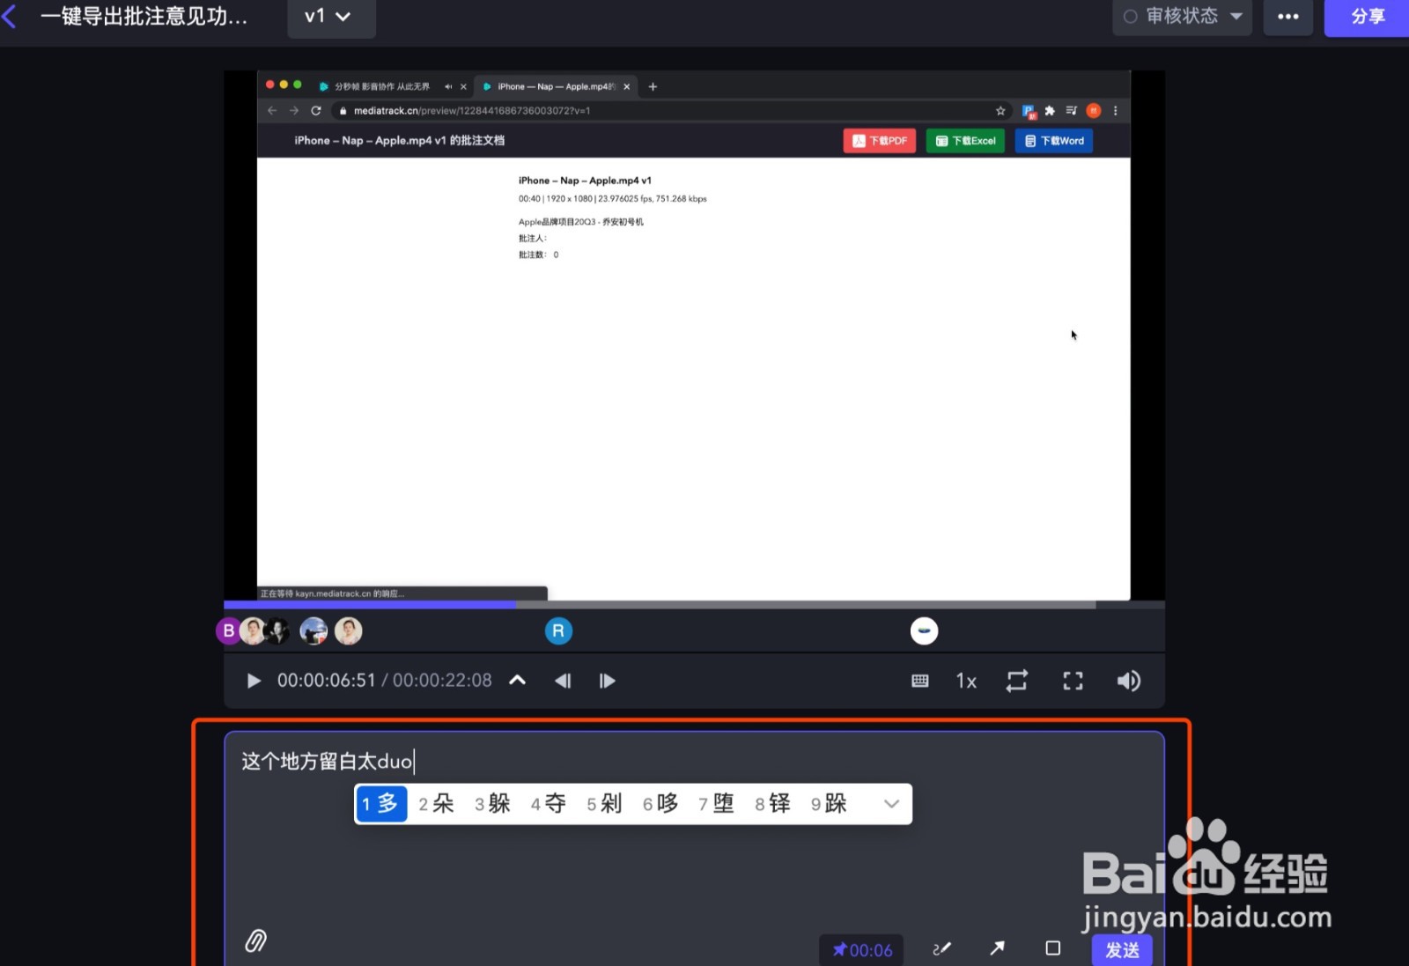Expand more input candidates chevron

(891, 804)
